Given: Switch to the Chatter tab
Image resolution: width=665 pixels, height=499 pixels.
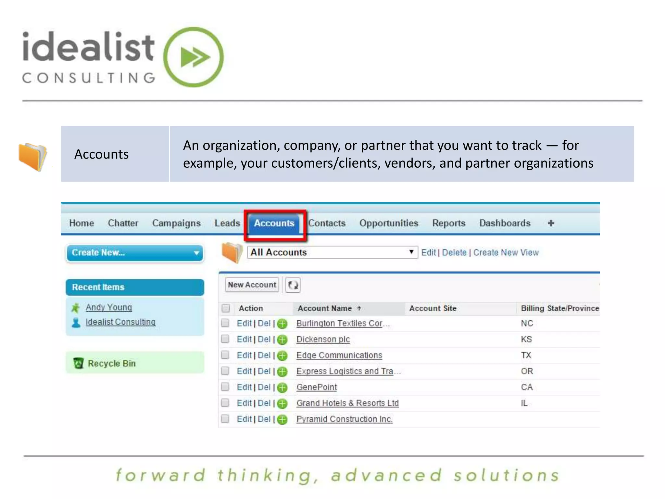Looking at the screenshot, I should tap(123, 223).
